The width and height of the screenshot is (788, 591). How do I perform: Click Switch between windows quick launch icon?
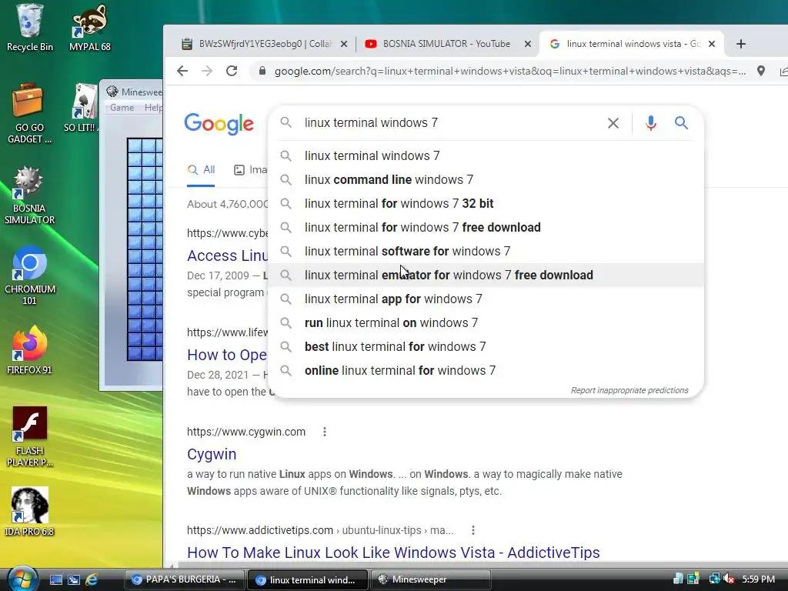coord(74,579)
